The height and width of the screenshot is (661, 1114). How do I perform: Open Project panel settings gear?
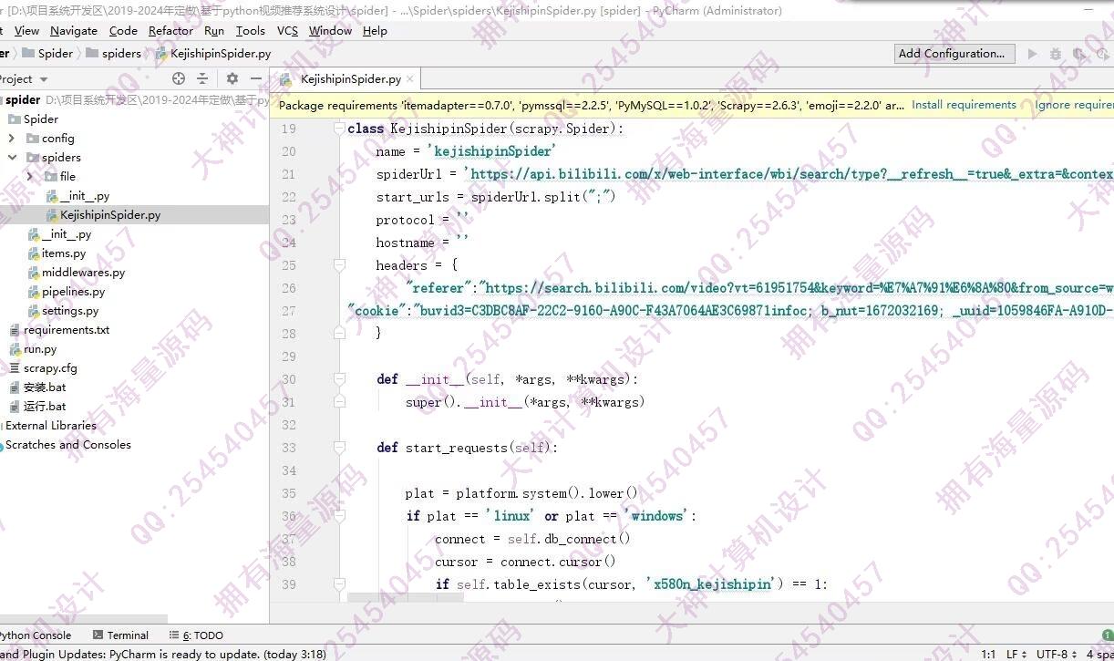click(x=232, y=79)
